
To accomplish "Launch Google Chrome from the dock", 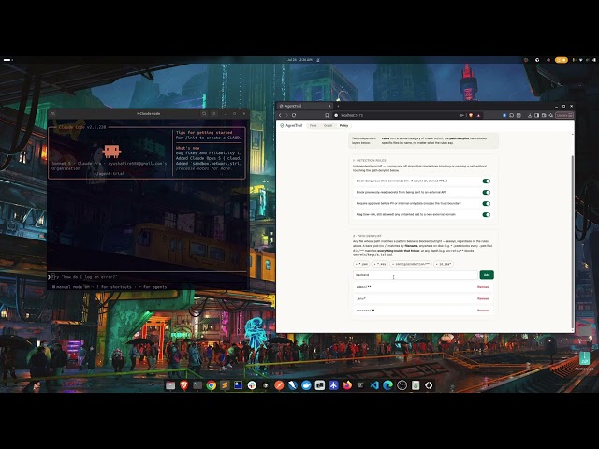I will pyautogui.click(x=211, y=385).
